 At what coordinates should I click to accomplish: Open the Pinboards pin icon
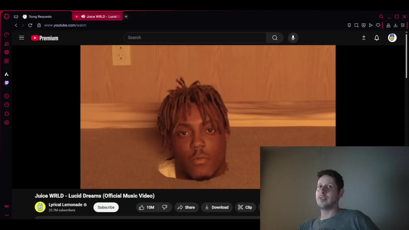tap(349, 25)
